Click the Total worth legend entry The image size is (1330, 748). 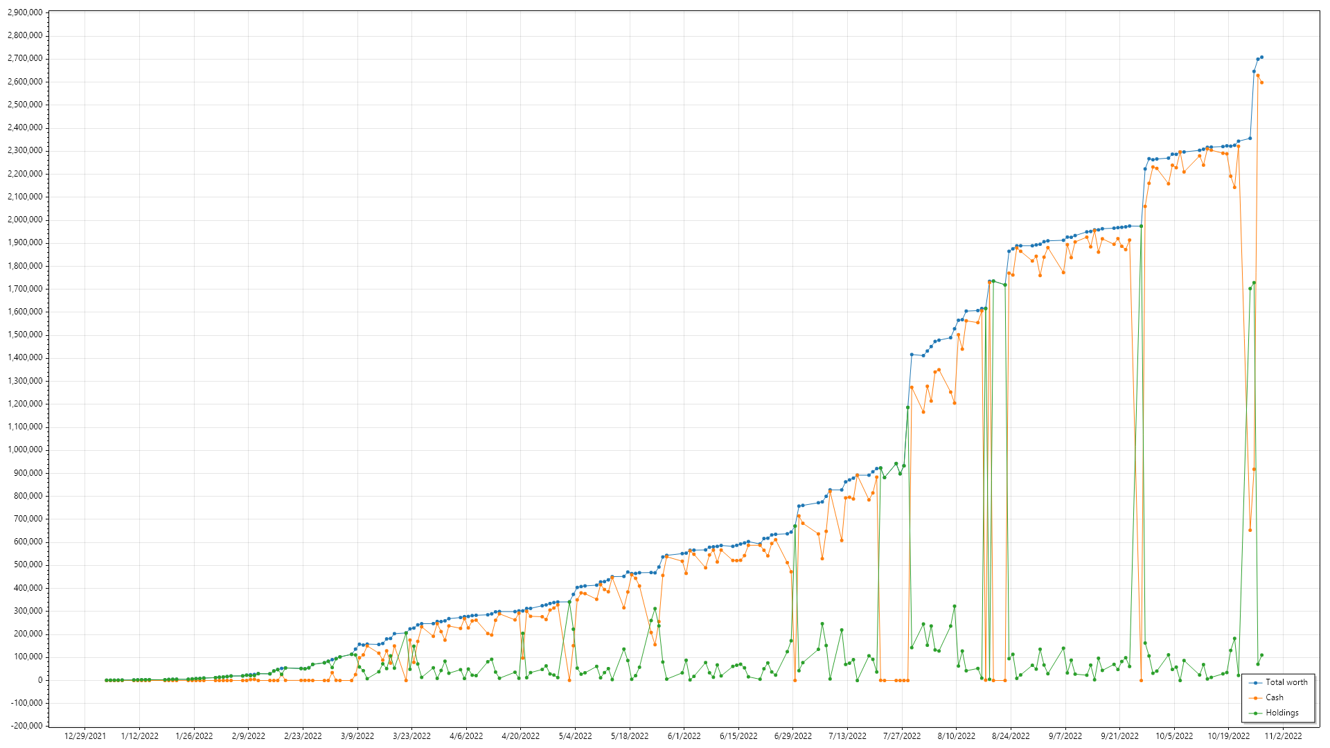[1278, 682]
